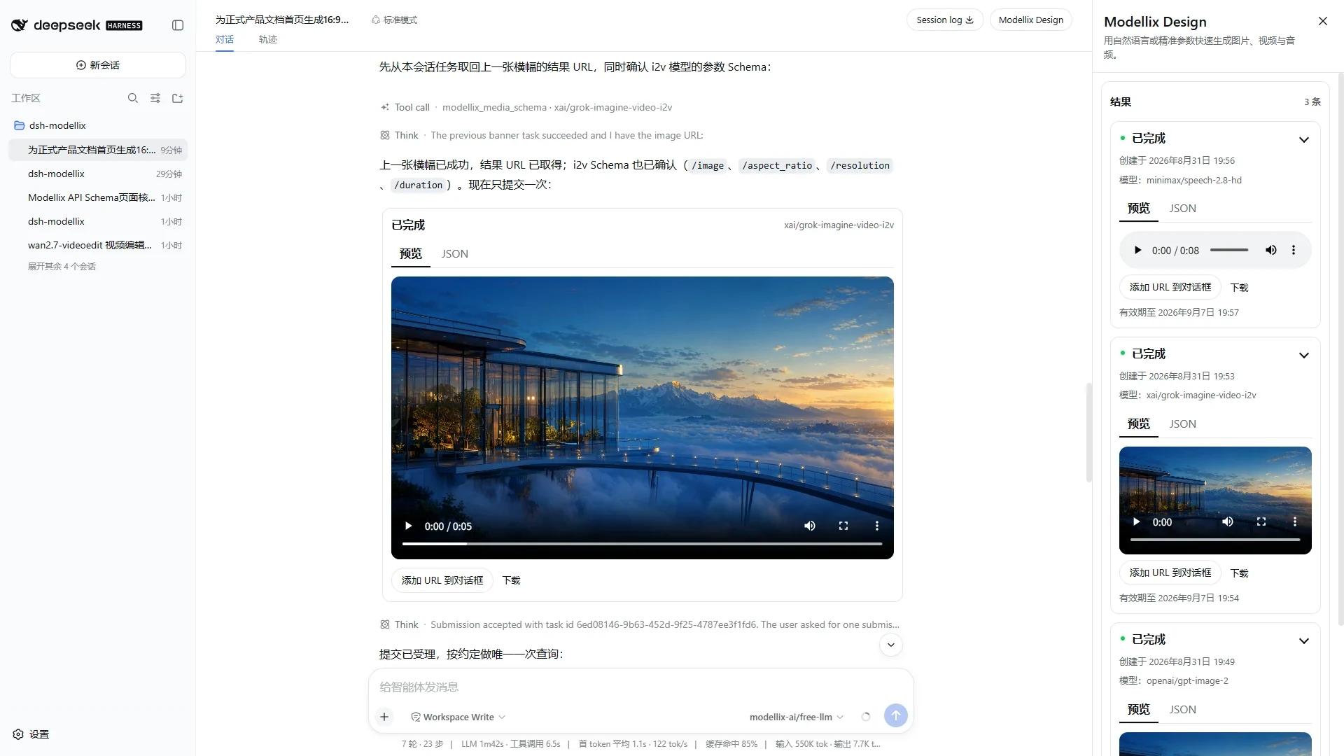Click the plus attachment icon

click(384, 717)
